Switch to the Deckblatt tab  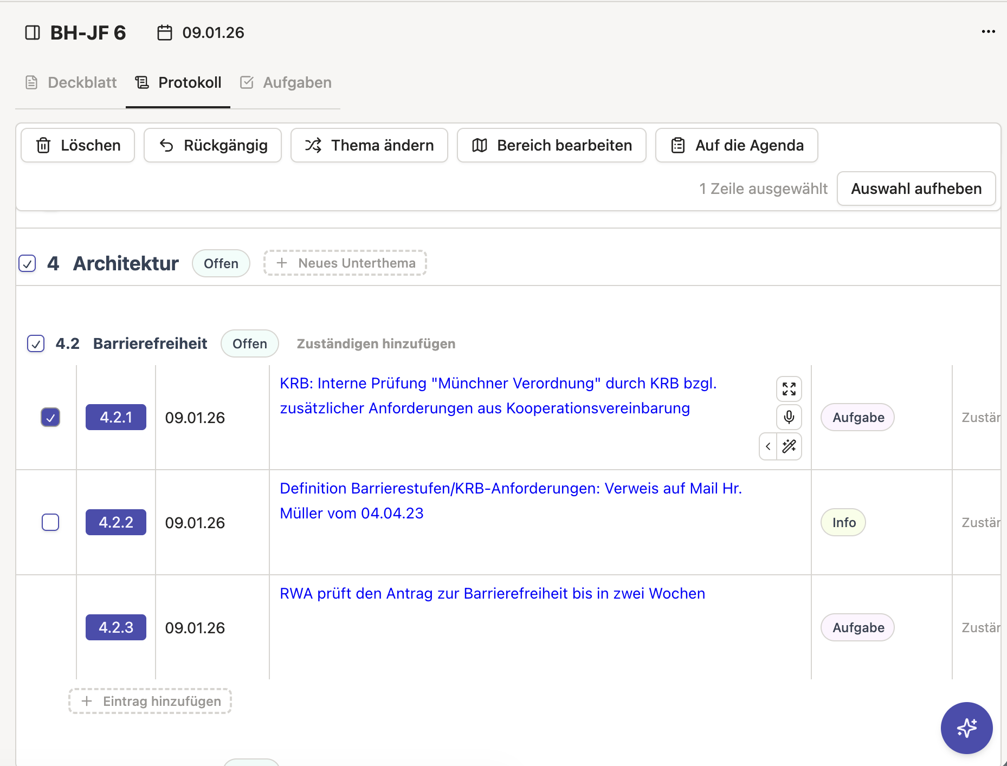pos(72,82)
